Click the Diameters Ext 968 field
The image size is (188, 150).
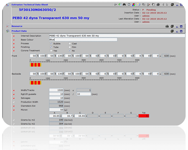(x=56, y=106)
